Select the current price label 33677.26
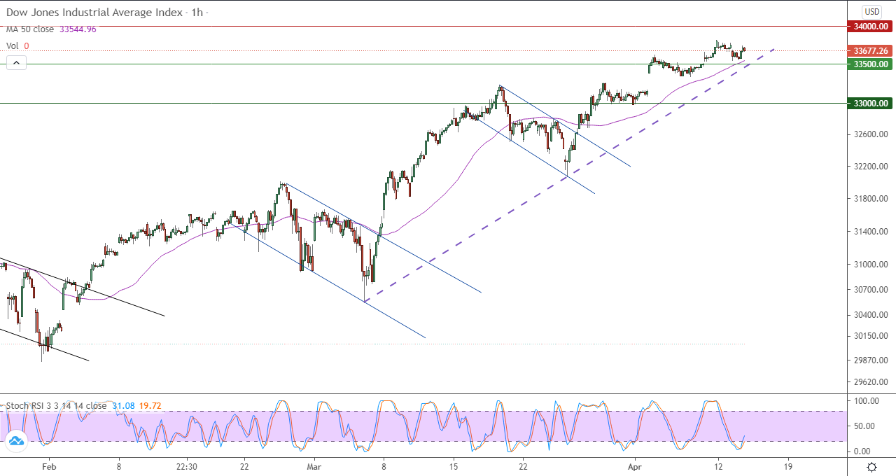896x476 pixels. coord(871,51)
